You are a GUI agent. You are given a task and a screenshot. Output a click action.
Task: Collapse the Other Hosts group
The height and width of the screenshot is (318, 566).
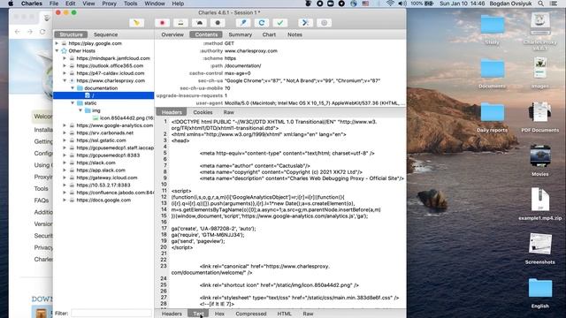click(x=57, y=51)
